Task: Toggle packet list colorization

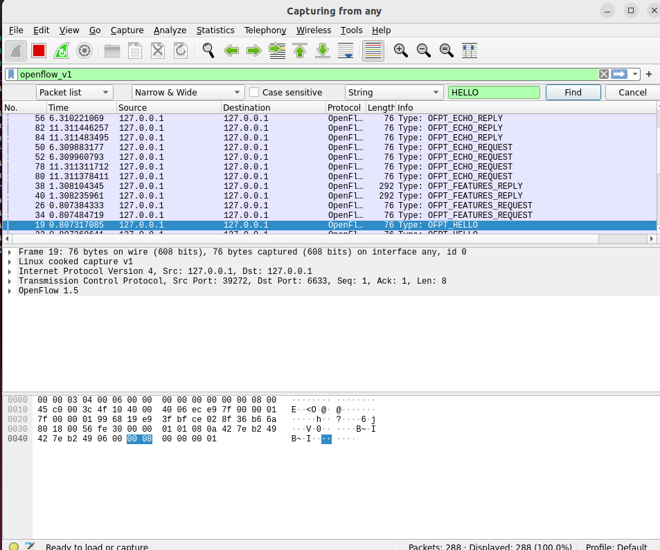Action: (373, 51)
